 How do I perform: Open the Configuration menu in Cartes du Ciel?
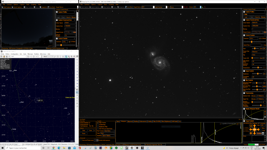tap(14, 54)
